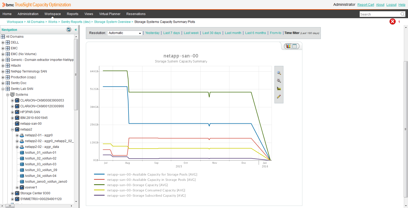The image size is (408, 208).
Task: Open the Resolution Automatic dropdown
Action: (125, 33)
